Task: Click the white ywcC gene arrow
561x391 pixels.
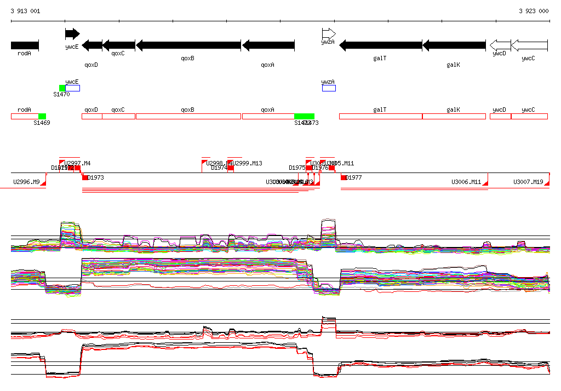Action: coord(530,45)
